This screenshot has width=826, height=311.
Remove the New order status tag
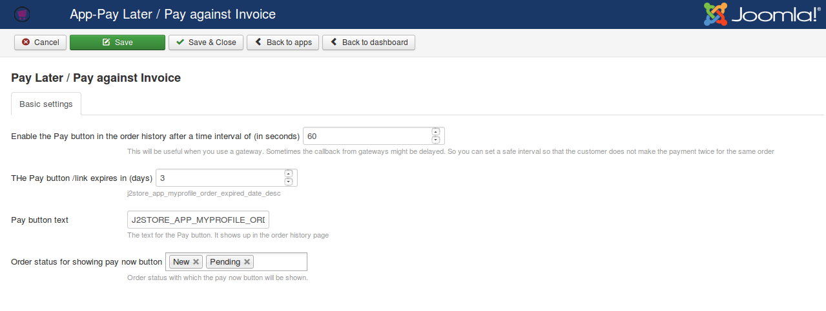pyautogui.click(x=196, y=262)
